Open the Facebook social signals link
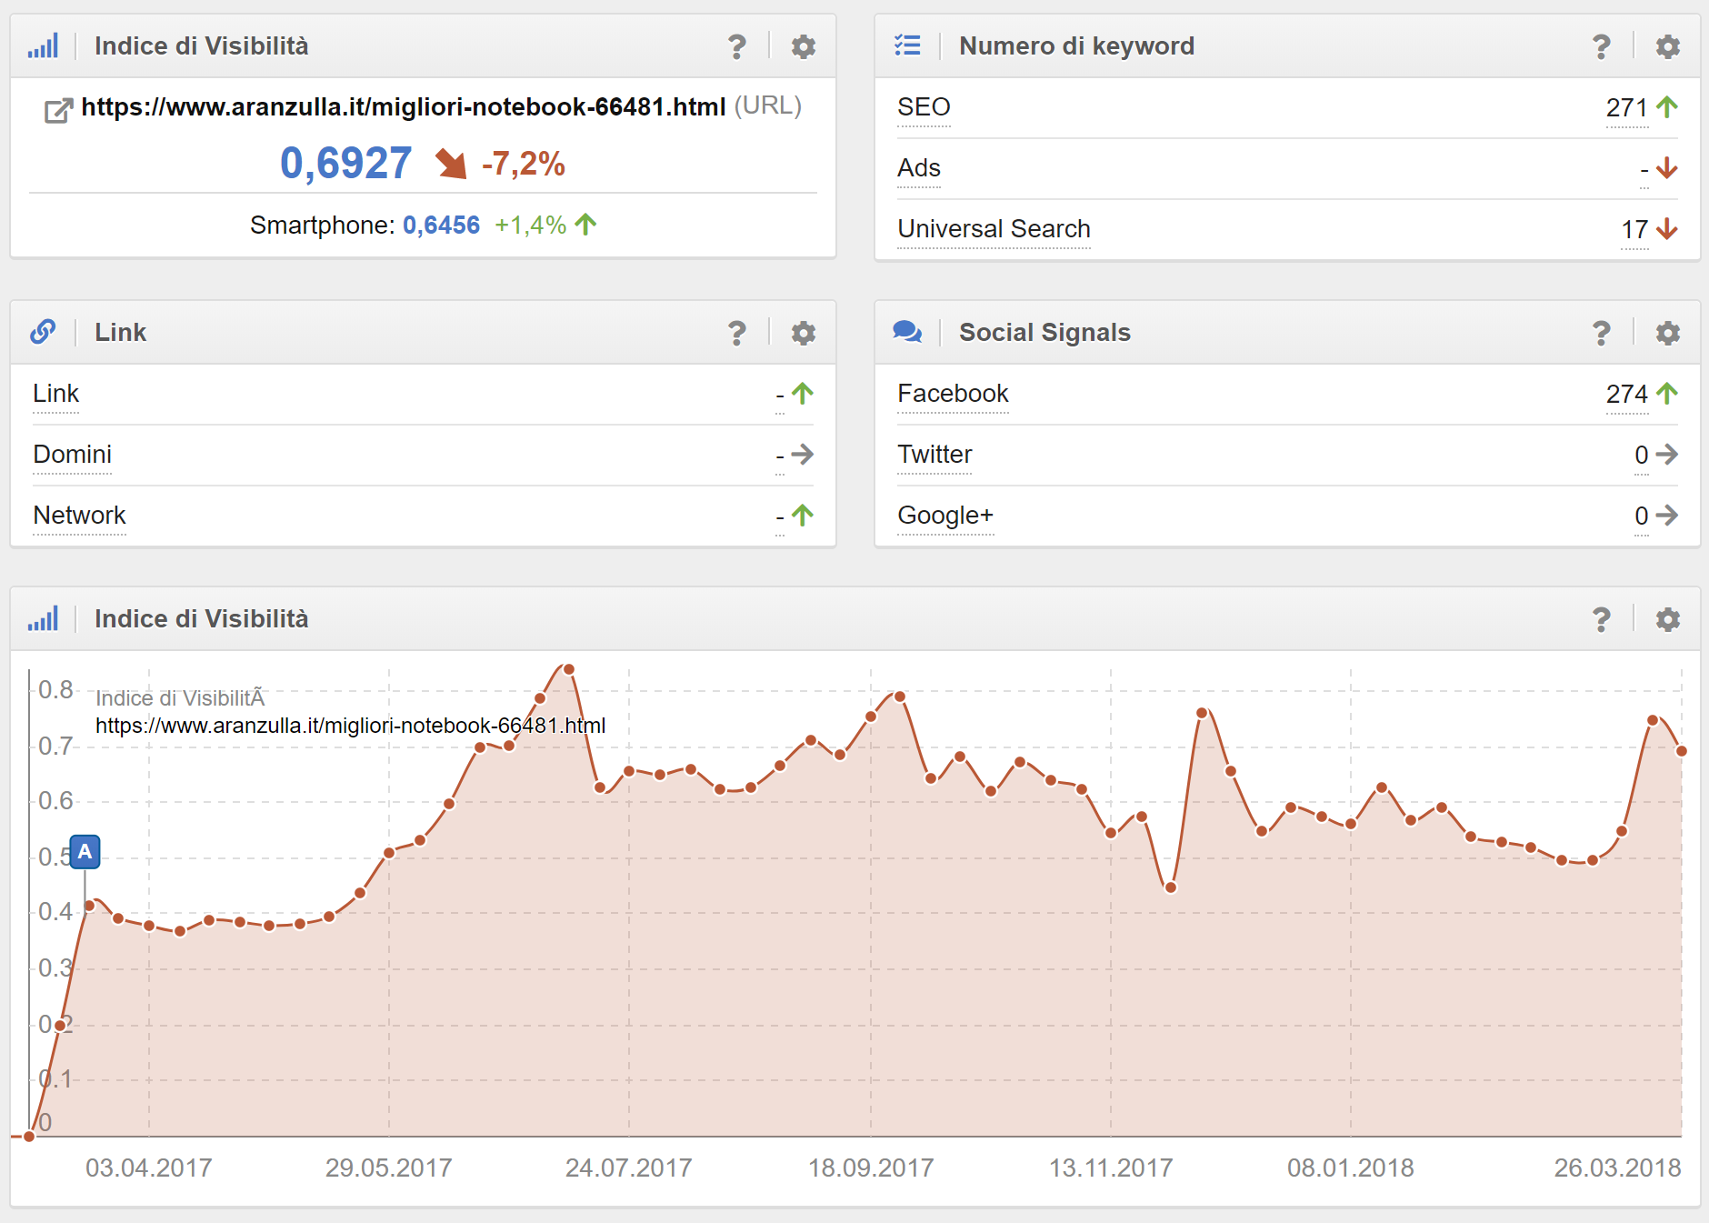 tap(953, 394)
